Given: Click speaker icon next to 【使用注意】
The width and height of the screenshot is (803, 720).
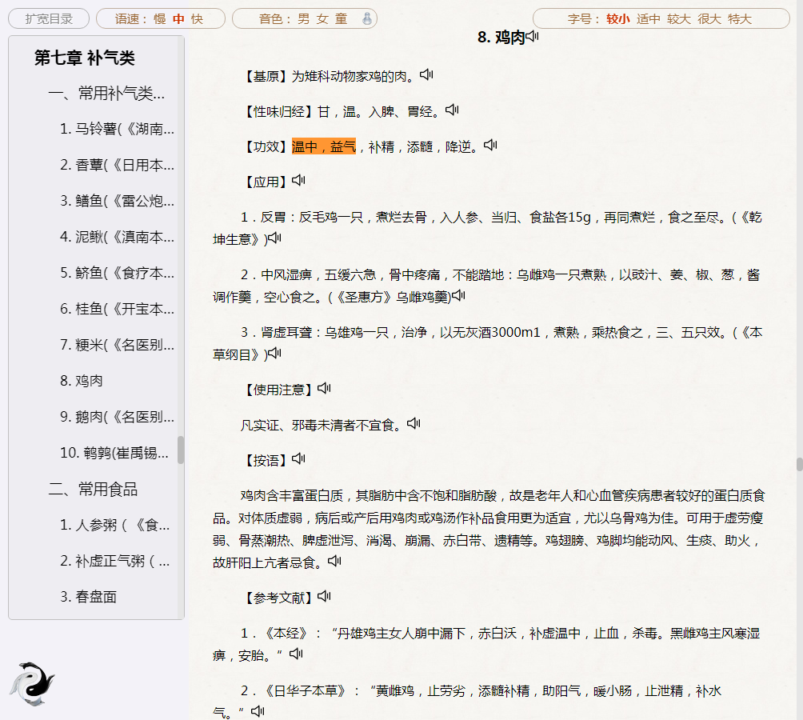Looking at the screenshot, I should [324, 388].
